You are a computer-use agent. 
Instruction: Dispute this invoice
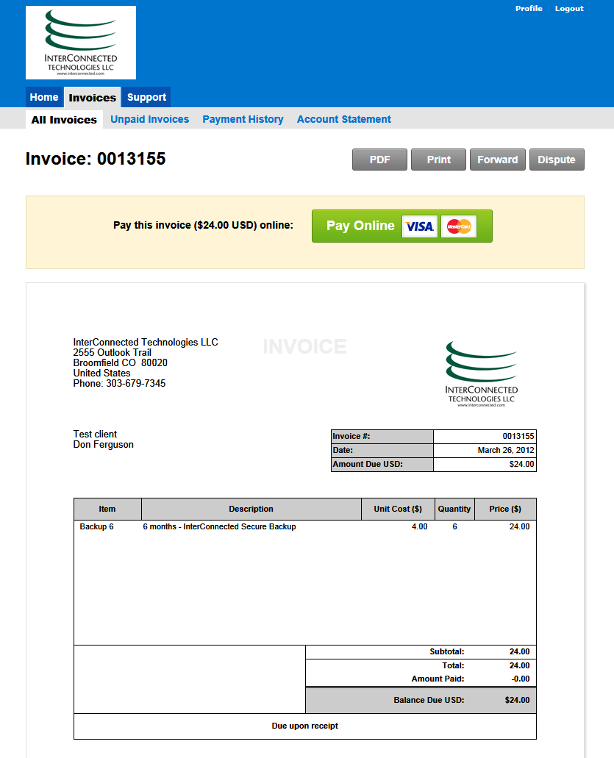click(x=557, y=160)
